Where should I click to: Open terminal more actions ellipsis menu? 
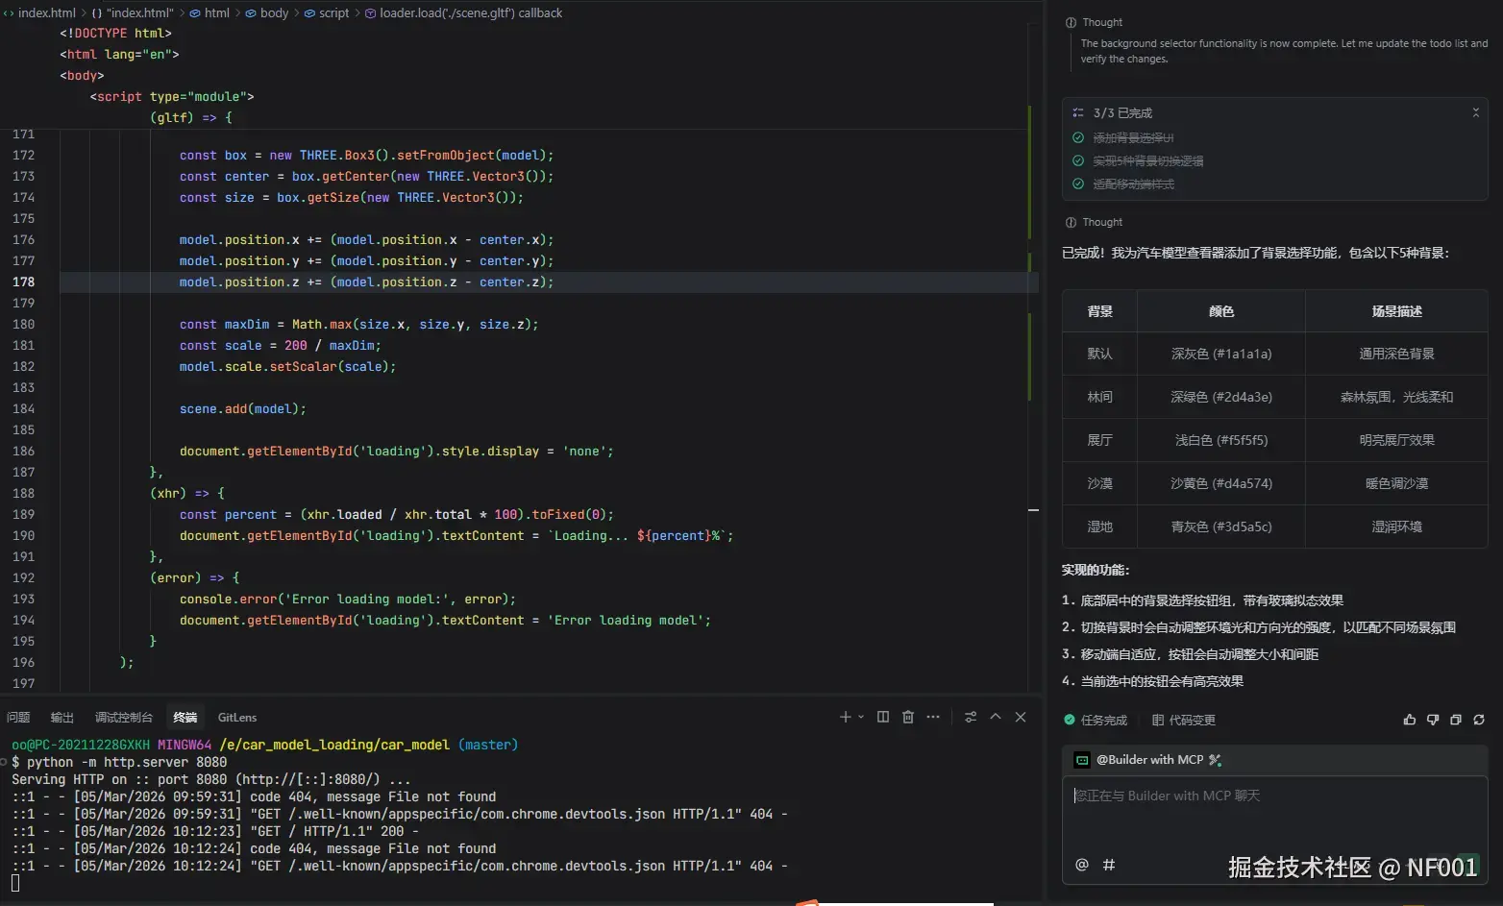tap(933, 717)
